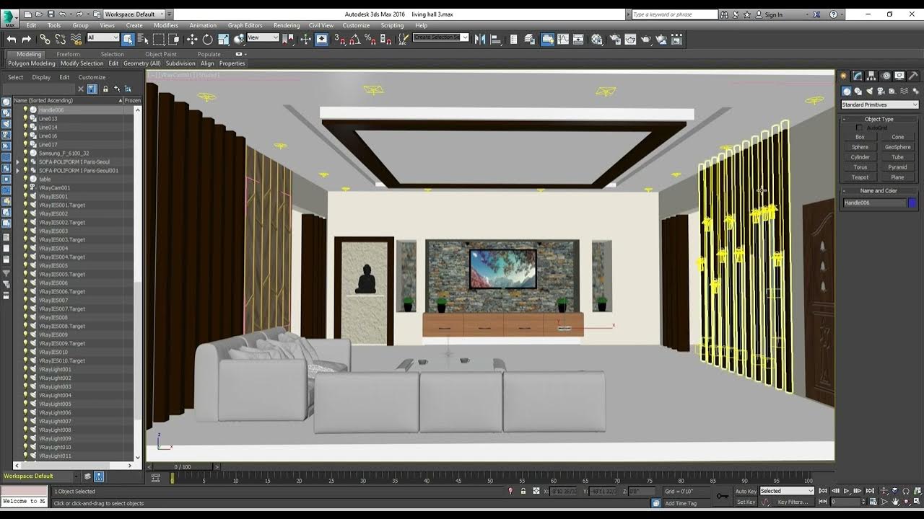Open the Motion command panel tab
The image size is (924, 519).
886,76
